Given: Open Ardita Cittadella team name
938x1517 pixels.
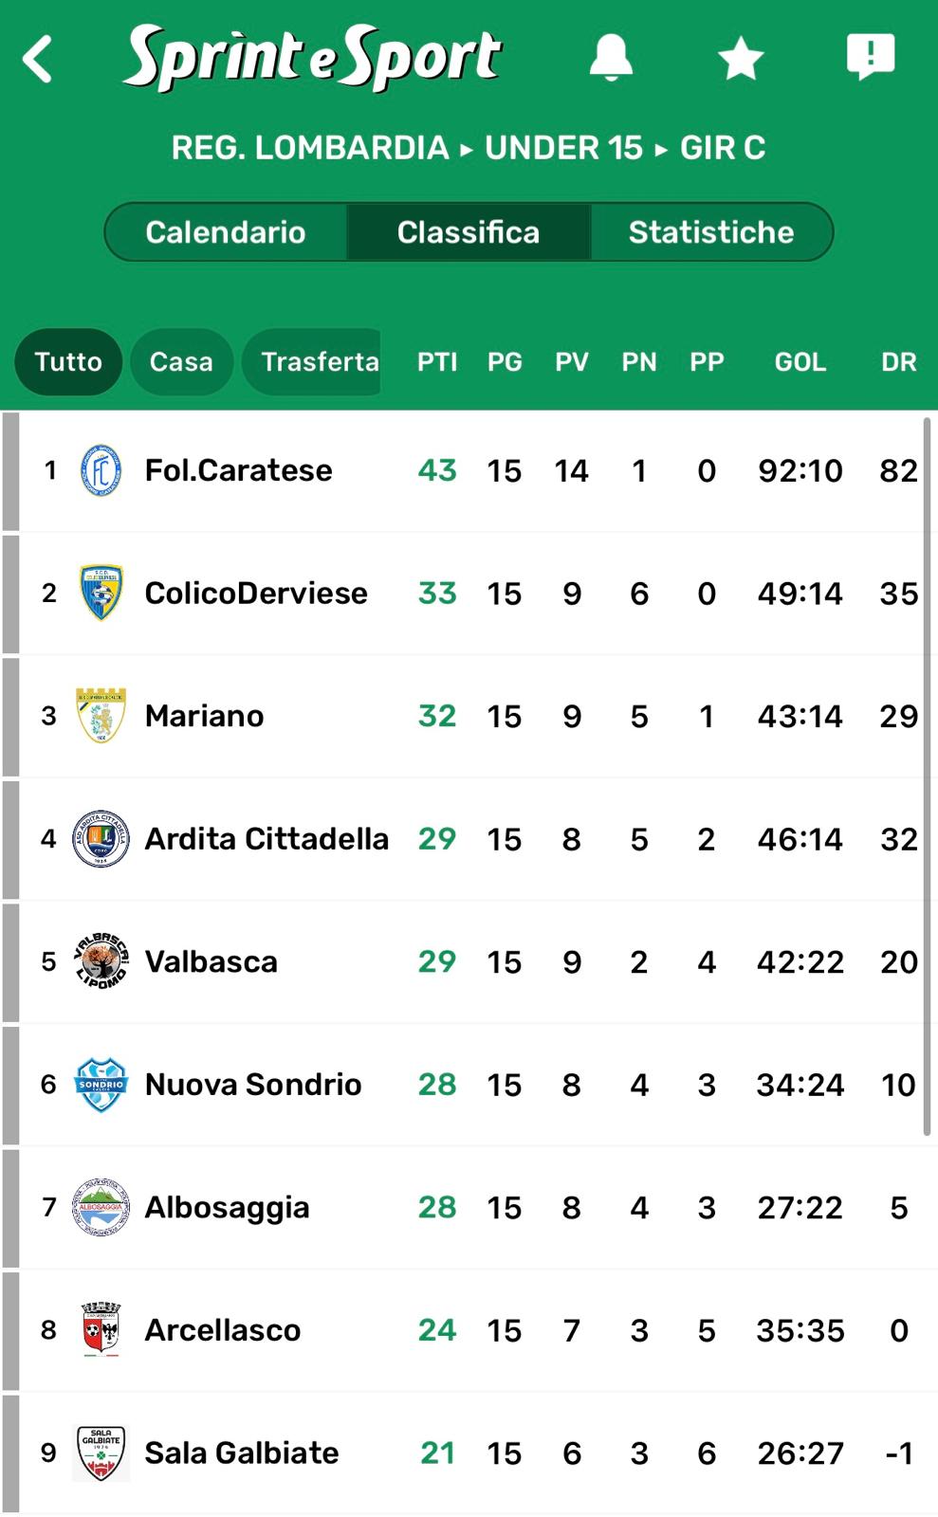Looking at the screenshot, I should [x=267, y=839].
